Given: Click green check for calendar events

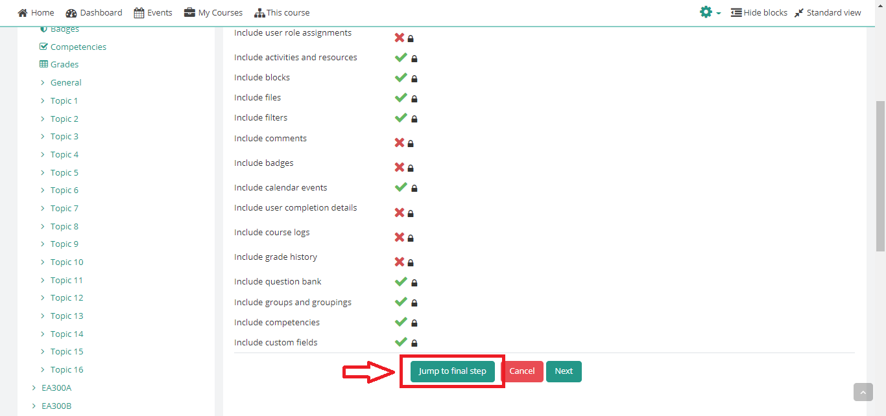Looking at the screenshot, I should (401, 187).
